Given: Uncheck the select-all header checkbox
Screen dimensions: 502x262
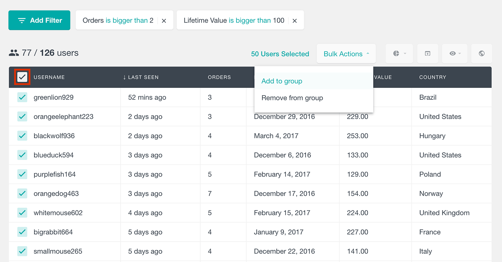Looking at the screenshot, I should pyautogui.click(x=22, y=77).
